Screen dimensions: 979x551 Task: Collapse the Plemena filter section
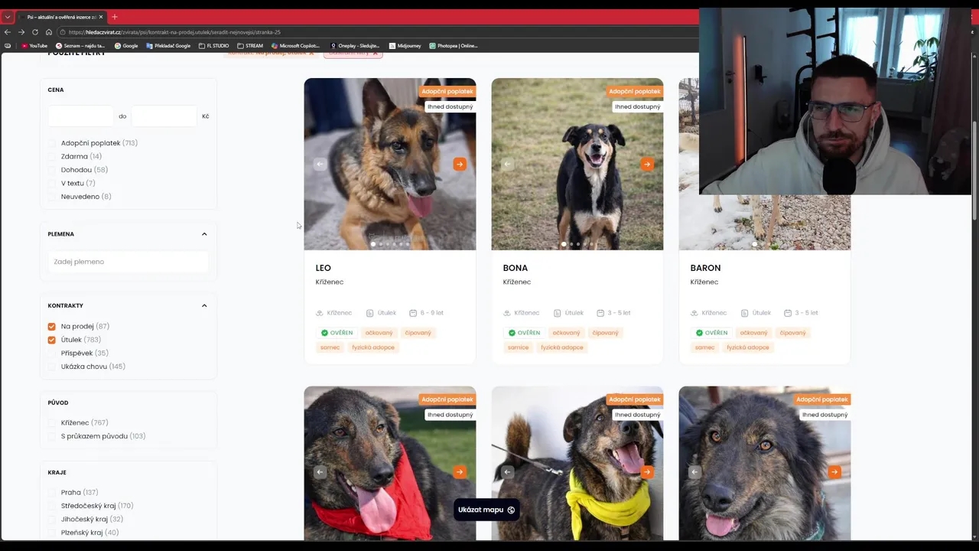204,234
